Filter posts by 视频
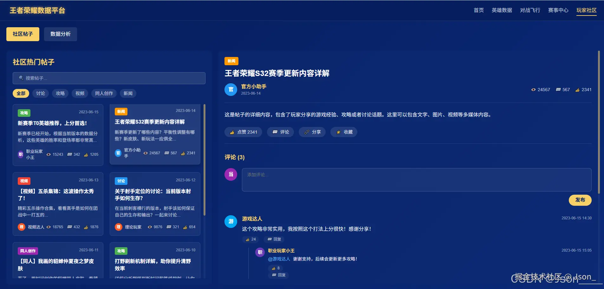604x289 pixels. click(x=80, y=93)
